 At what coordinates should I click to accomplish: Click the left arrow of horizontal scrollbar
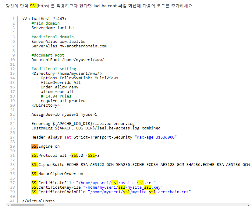coord(8,204)
